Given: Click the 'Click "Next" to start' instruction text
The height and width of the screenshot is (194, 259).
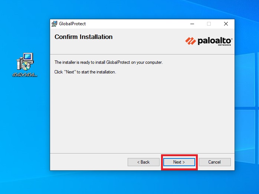Looking at the screenshot, I should pyautogui.click(x=85, y=72).
